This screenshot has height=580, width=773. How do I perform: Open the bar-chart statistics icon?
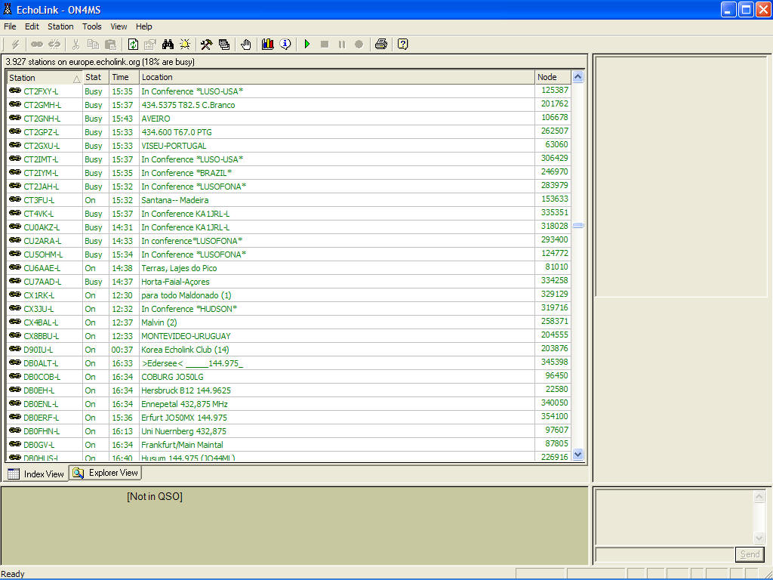[x=268, y=45]
